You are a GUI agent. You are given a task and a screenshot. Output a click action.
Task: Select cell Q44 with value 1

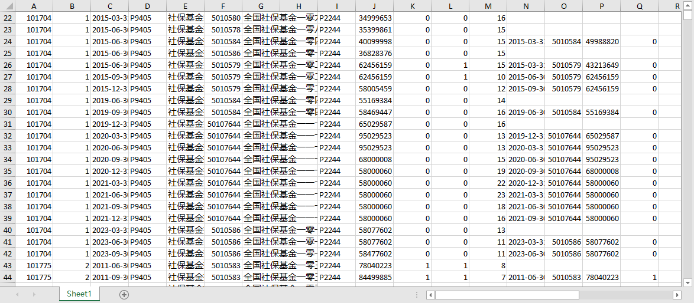[x=639, y=278]
